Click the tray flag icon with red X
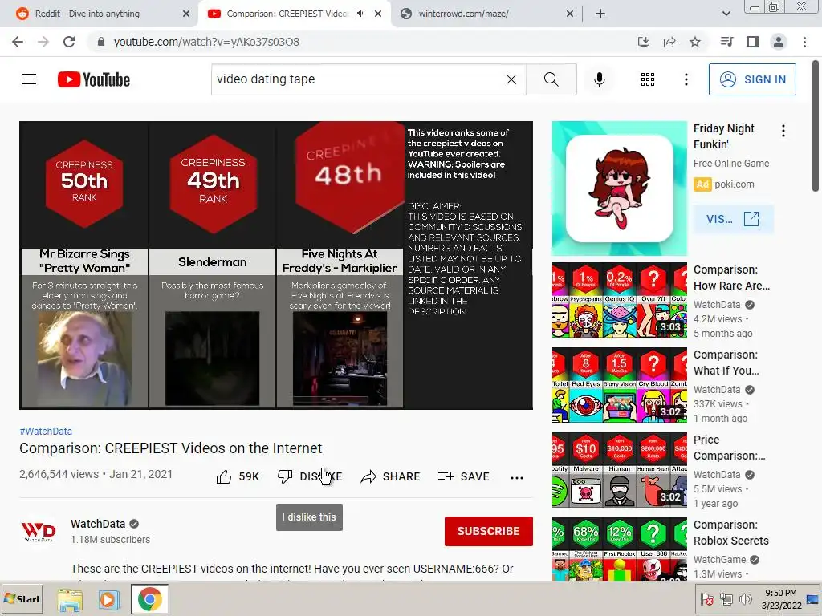The image size is (822, 616). (x=706, y=598)
